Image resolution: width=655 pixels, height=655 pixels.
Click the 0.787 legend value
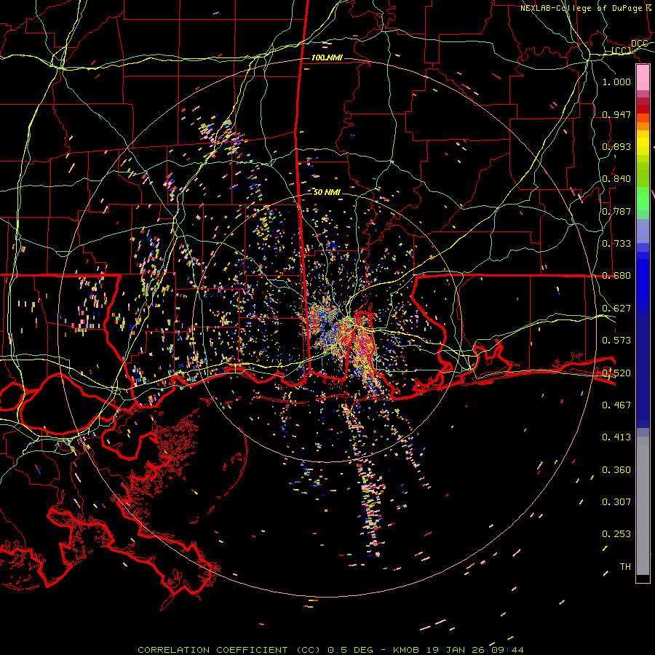616,211
